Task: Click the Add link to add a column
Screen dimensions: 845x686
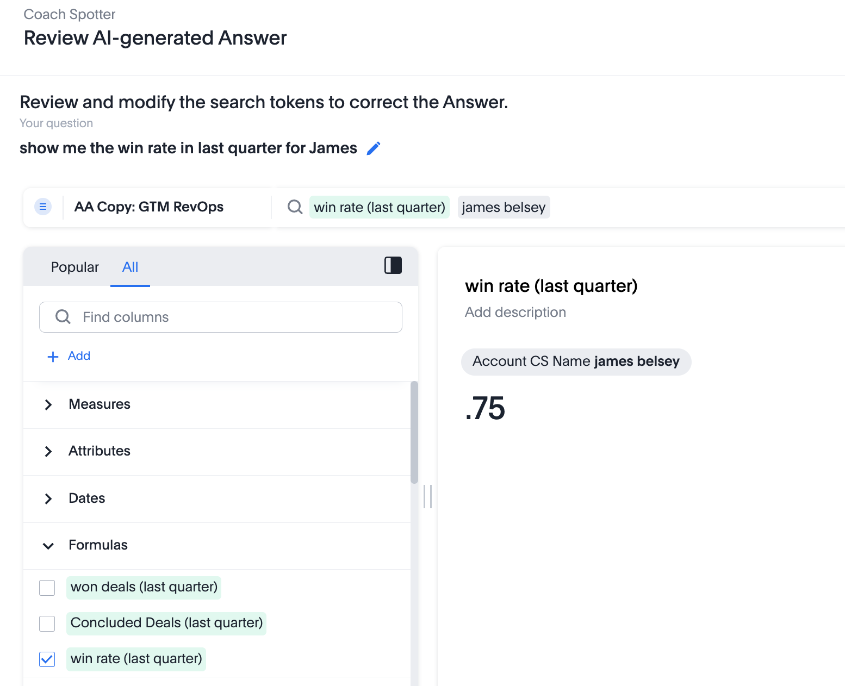Action: (69, 356)
